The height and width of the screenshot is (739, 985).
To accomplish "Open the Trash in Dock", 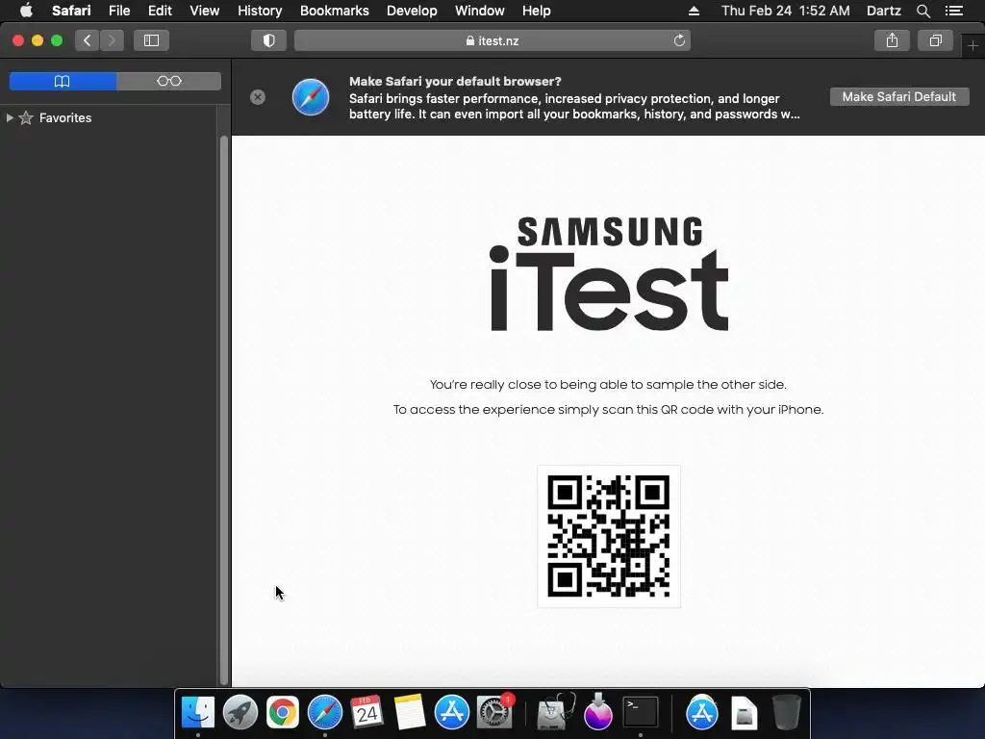I will pyautogui.click(x=786, y=713).
